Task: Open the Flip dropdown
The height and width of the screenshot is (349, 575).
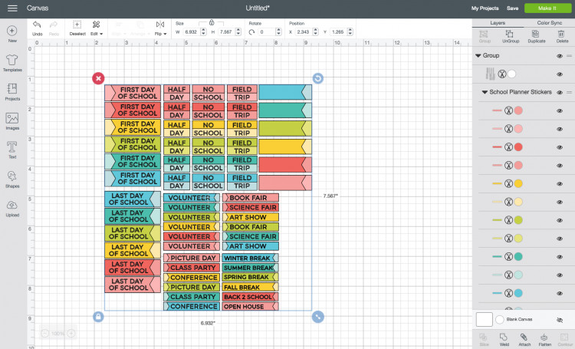Action: 160,28
